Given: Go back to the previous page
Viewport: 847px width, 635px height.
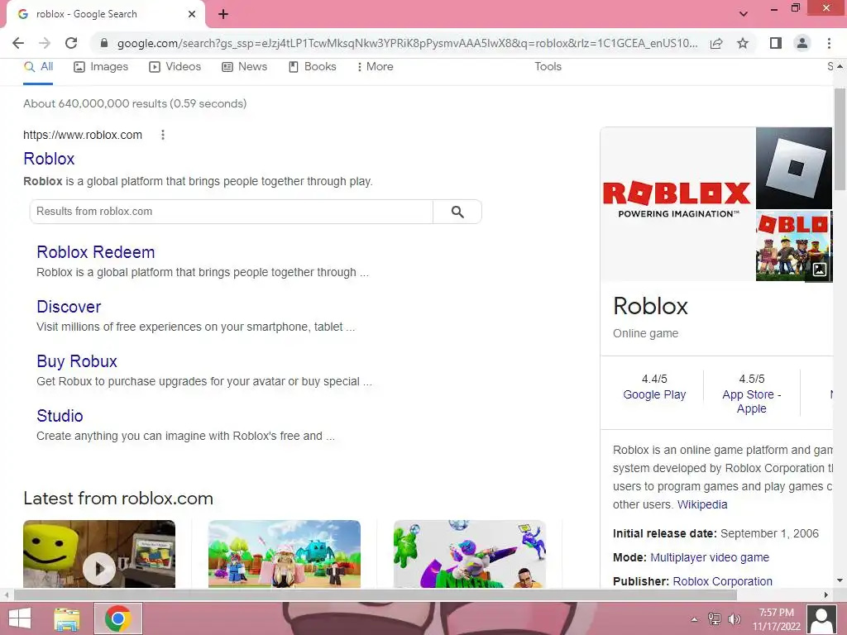Looking at the screenshot, I should tap(18, 43).
